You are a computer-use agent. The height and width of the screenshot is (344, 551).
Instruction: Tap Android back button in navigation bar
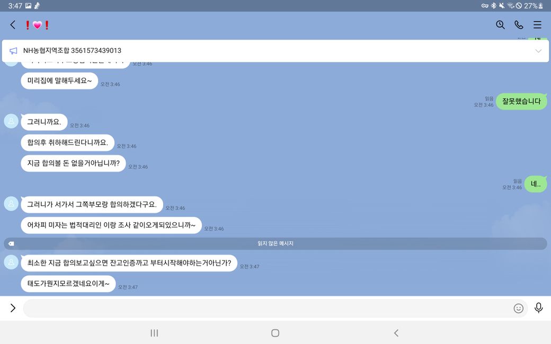(x=396, y=333)
